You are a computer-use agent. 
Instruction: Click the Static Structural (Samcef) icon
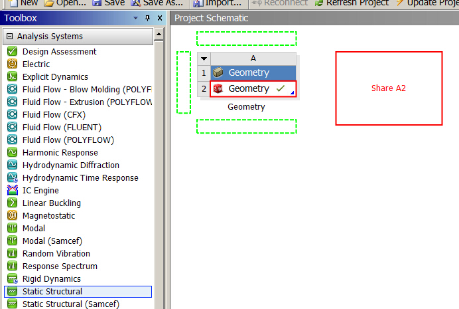tap(12, 304)
